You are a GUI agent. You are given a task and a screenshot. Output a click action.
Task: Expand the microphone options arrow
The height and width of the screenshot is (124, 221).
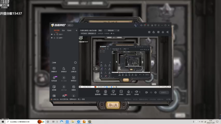point(132,92)
